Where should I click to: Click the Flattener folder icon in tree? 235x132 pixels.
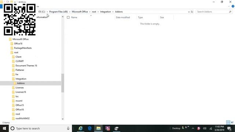point(13,70)
